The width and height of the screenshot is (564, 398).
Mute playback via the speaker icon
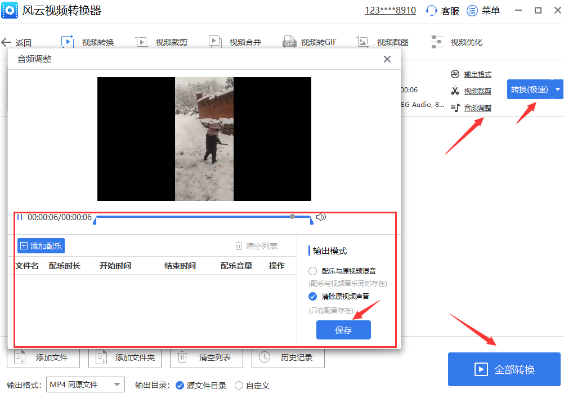pos(320,217)
